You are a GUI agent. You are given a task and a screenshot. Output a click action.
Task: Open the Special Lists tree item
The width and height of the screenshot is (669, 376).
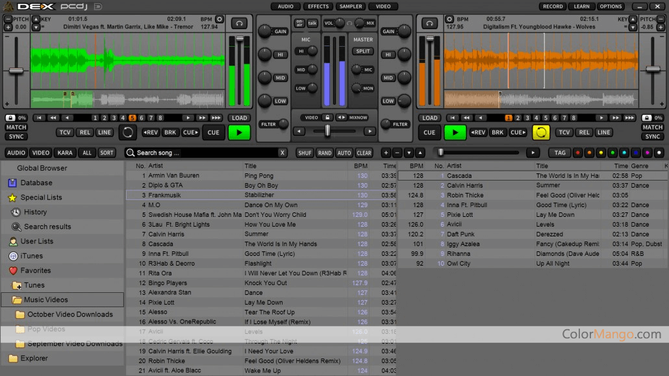click(41, 197)
